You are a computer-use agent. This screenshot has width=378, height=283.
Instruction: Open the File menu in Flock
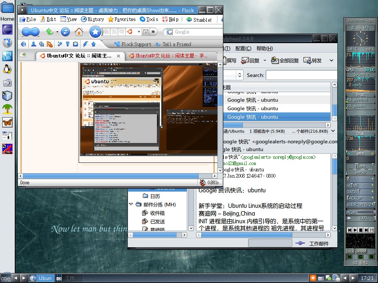point(28,20)
